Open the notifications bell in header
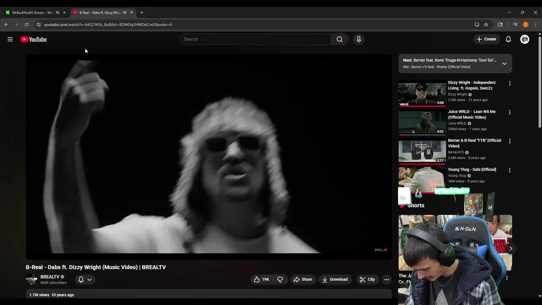 (509, 39)
